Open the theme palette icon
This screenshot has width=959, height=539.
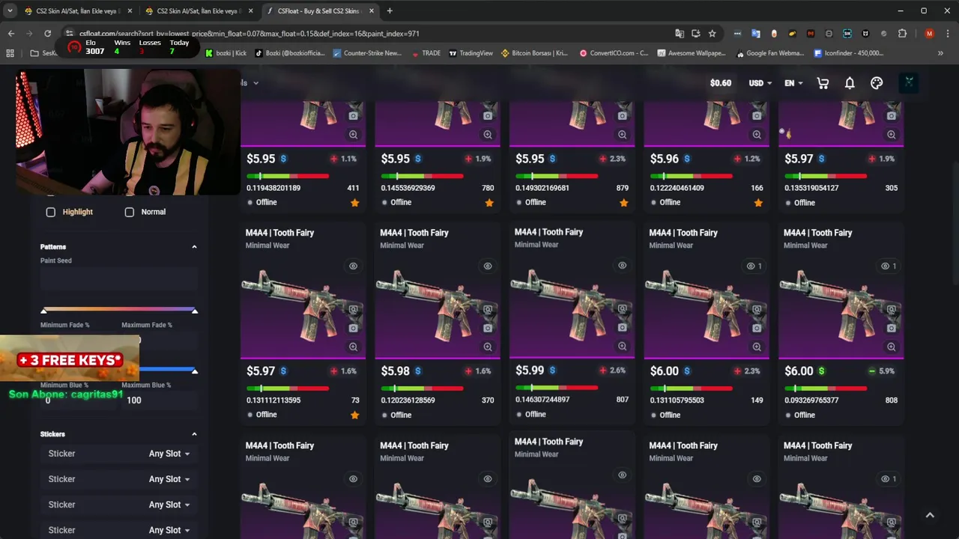877,83
